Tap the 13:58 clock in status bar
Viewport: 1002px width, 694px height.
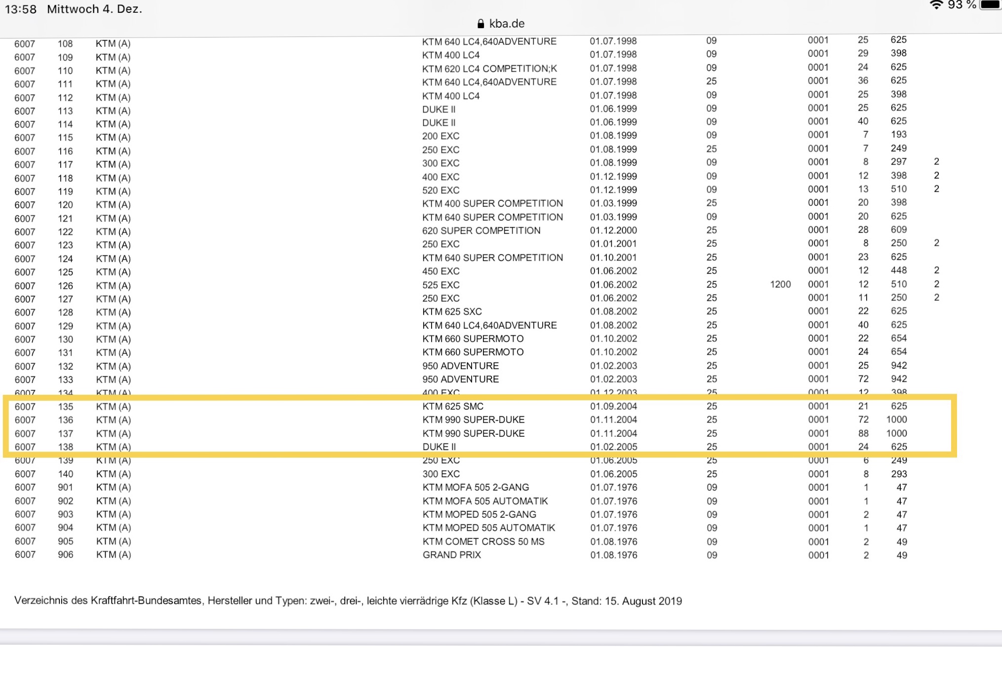pyautogui.click(x=21, y=9)
